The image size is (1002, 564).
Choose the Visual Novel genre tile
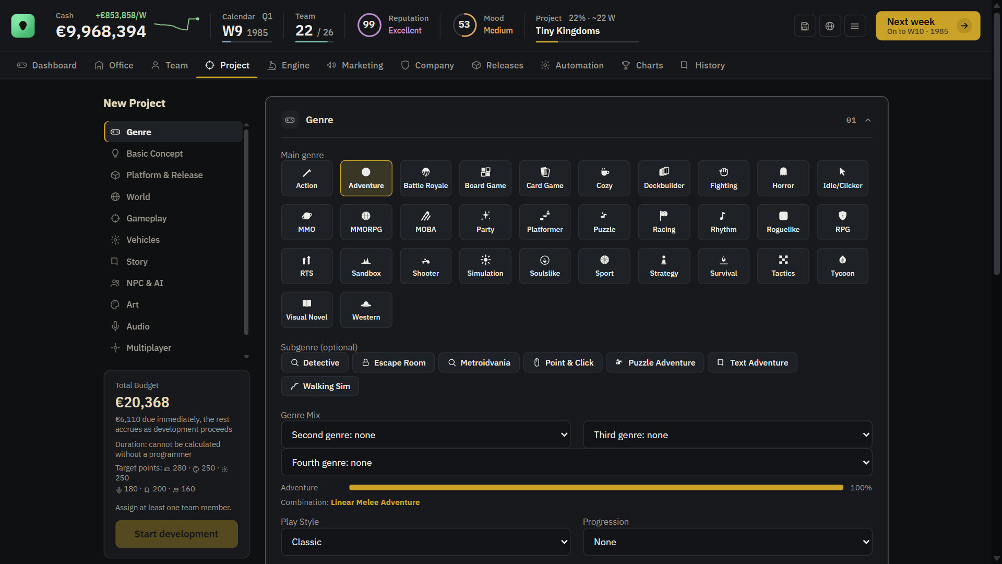307,310
